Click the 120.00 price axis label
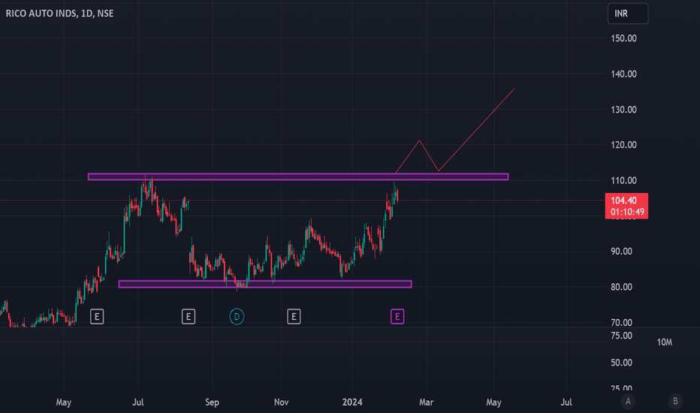The width and height of the screenshot is (700, 413). click(623, 145)
